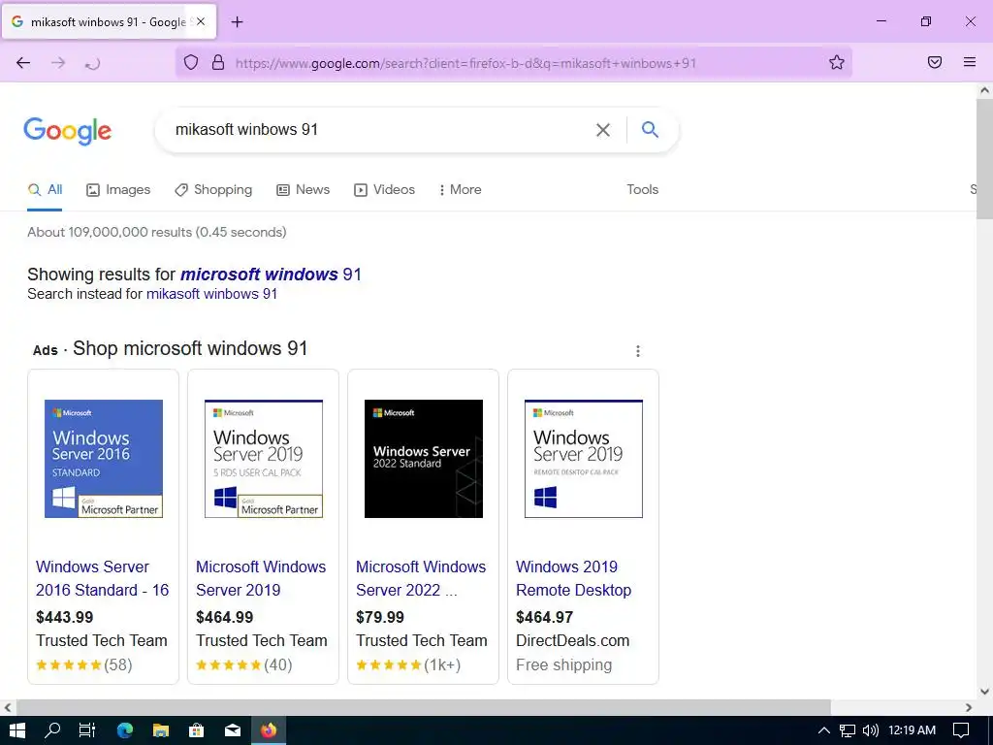Image resolution: width=993 pixels, height=745 pixels.
Task: Click the vertical scrollbar thumb
Action: pyautogui.click(x=984, y=159)
